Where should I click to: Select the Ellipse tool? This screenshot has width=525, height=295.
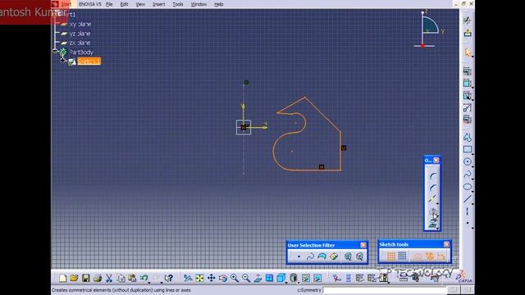point(468,187)
